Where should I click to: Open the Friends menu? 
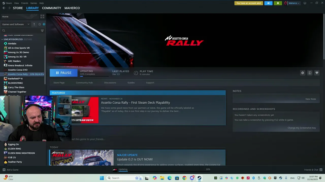25,3
